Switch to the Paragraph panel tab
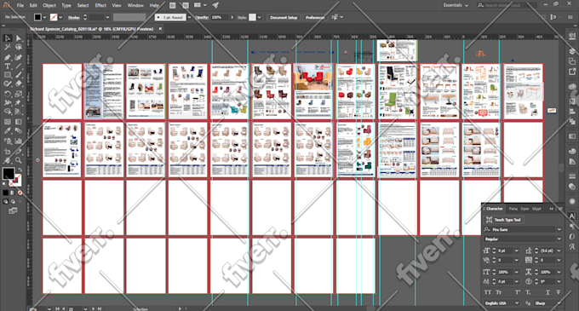This screenshot has width=579, height=311. click(x=513, y=209)
